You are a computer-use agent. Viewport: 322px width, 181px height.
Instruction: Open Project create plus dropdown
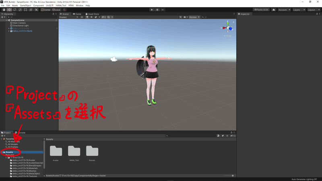point(3,136)
